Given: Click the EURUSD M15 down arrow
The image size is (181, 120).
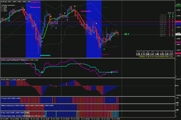Looking at the screenshot, I should pyautogui.click(x=169, y=21).
